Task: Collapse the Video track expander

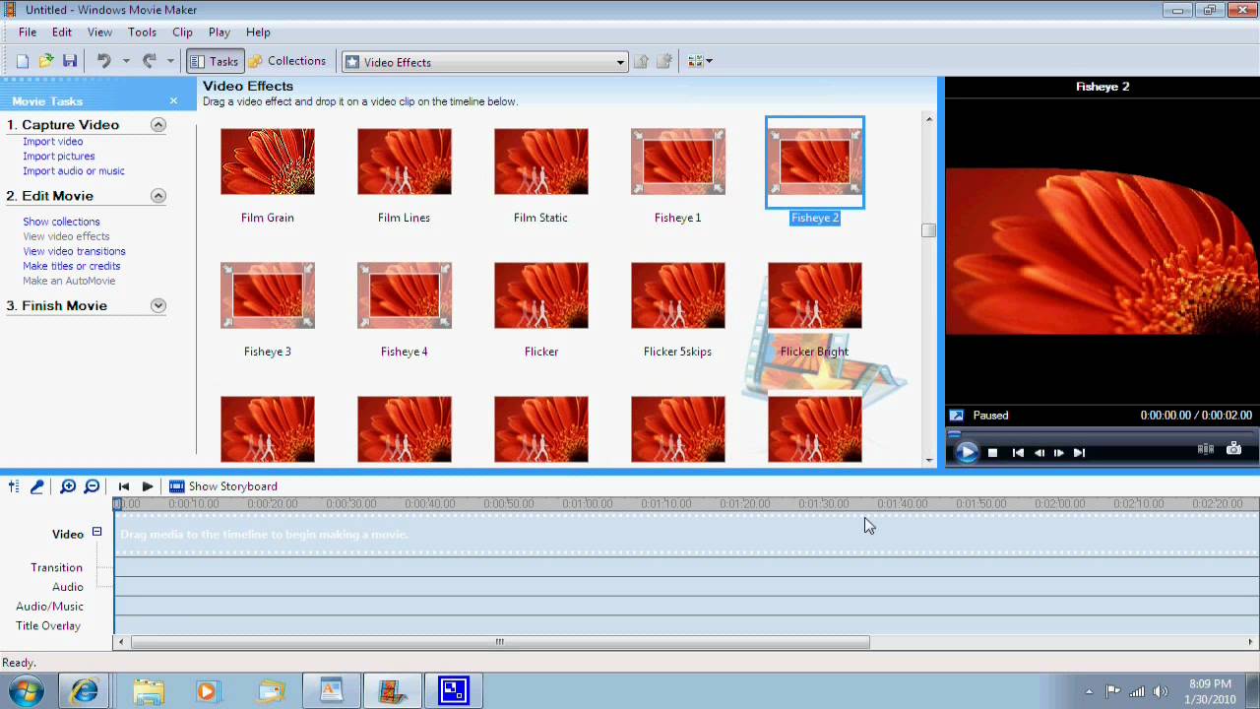Action: pyautogui.click(x=96, y=532)
